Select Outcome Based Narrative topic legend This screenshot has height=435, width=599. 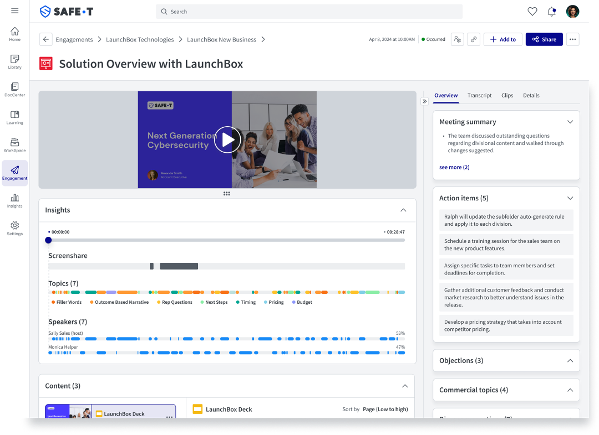point(119,302)
